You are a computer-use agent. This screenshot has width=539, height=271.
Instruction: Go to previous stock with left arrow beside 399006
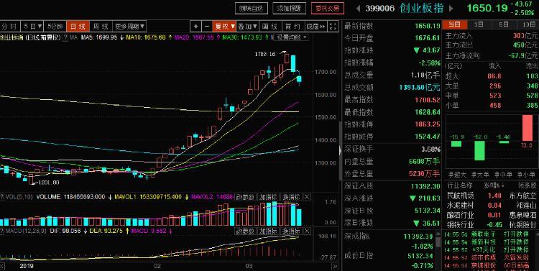coord(358,8)
